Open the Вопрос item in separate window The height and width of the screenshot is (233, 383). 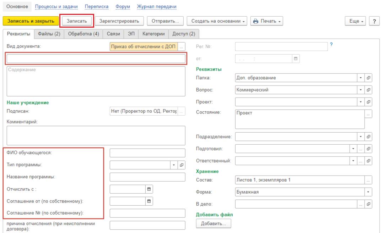coord(368,90)
